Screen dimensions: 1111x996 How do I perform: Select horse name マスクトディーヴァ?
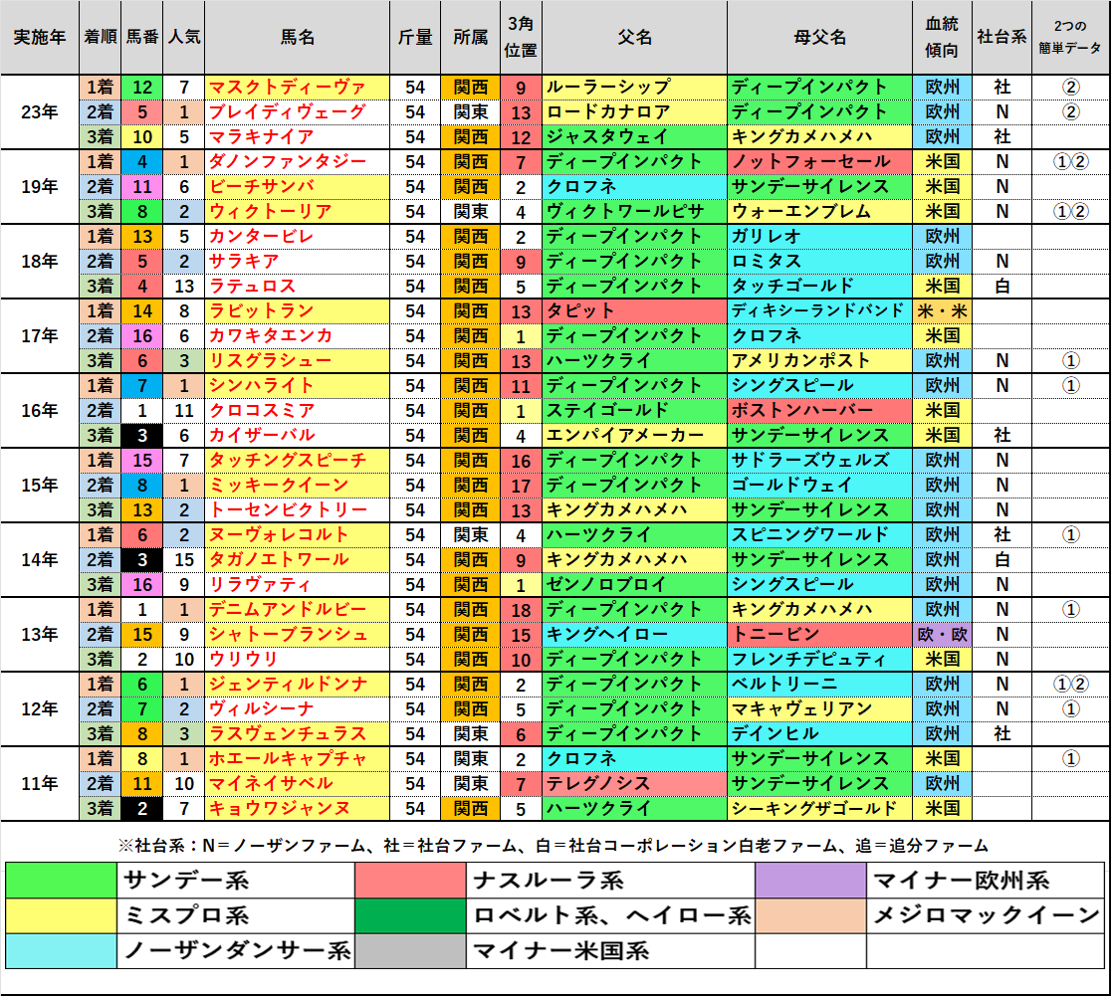297,88
